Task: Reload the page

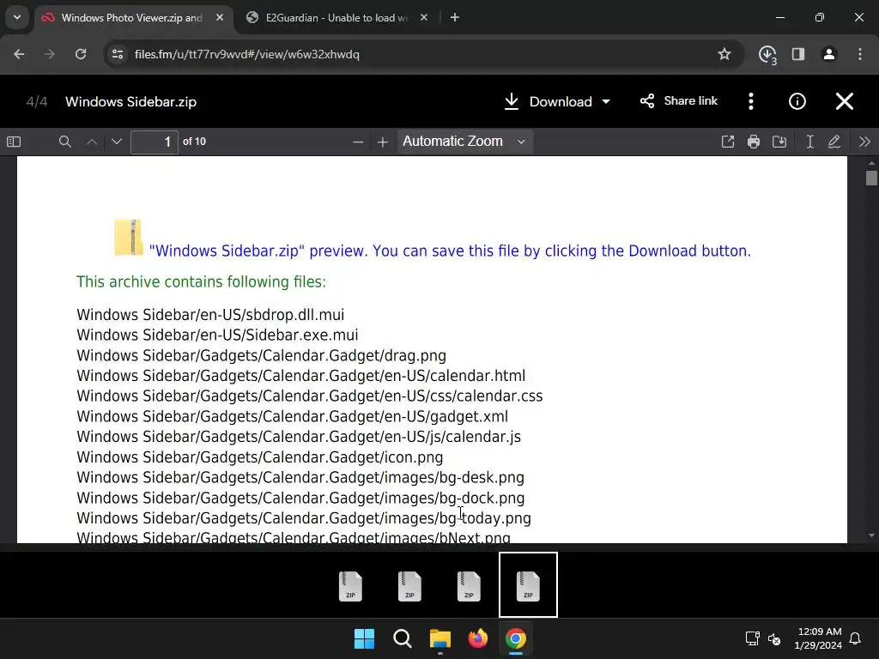Action: [x=81, y=54]
